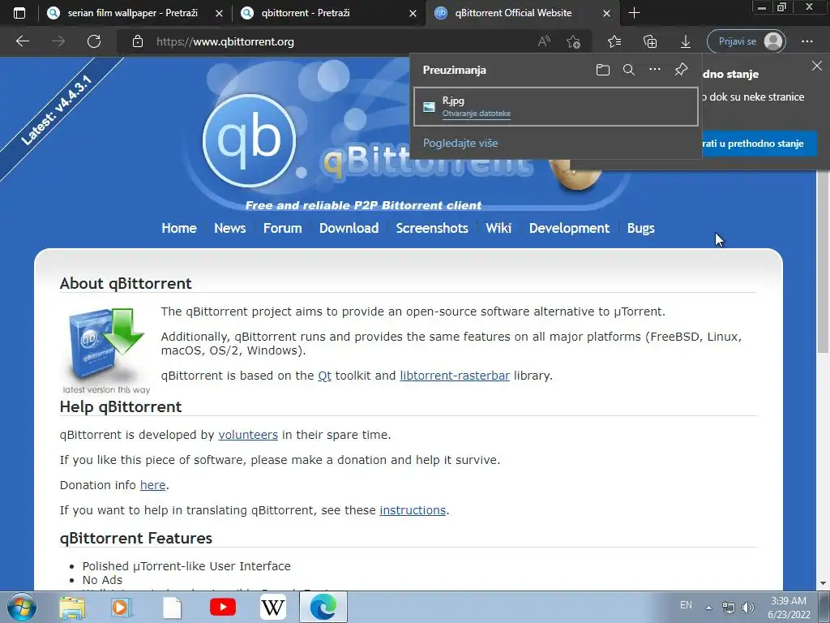Viewport: 830px width, 623px height.
Task: Open read aloud icon in address bar
Action: 544,41
